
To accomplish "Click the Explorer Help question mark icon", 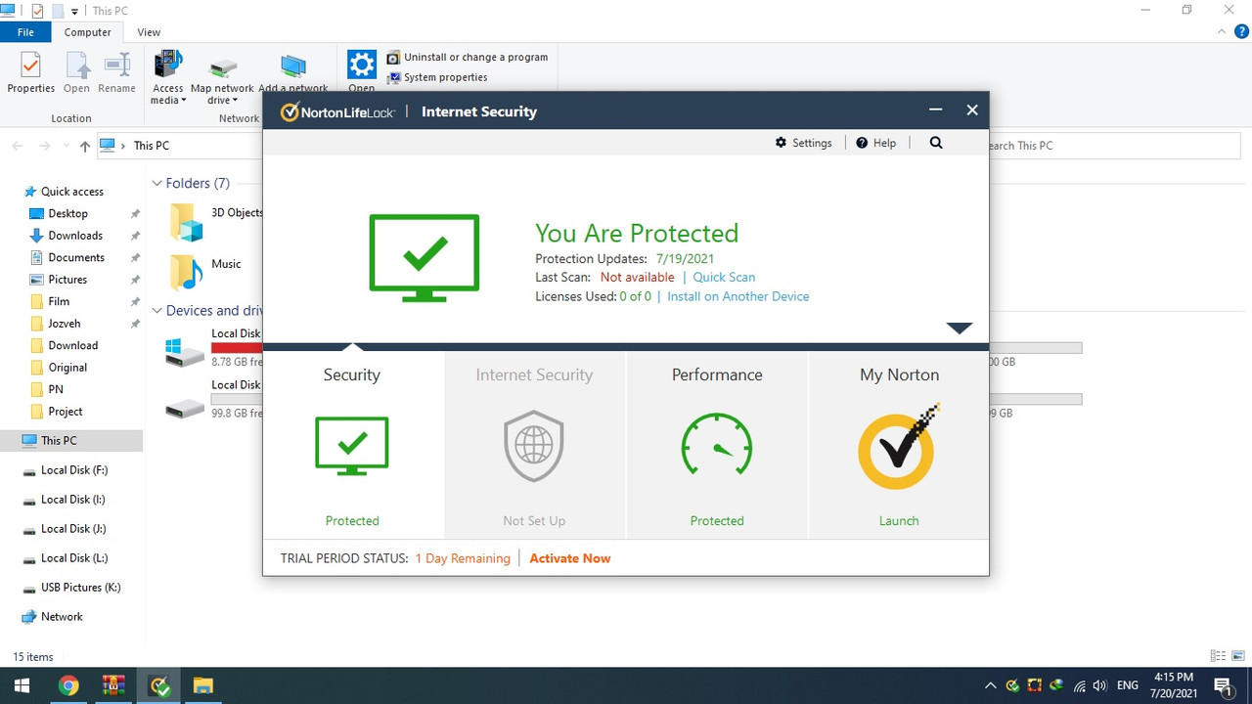I will pos(1241,32).
